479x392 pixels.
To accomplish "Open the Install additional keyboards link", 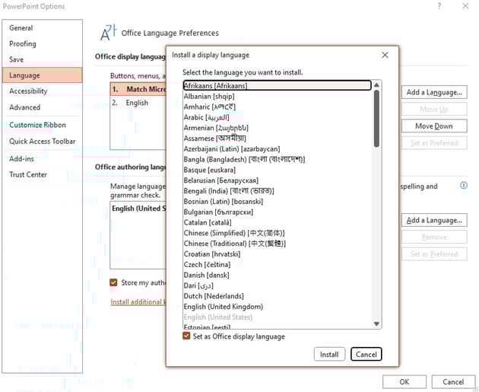I will (138, 302).
